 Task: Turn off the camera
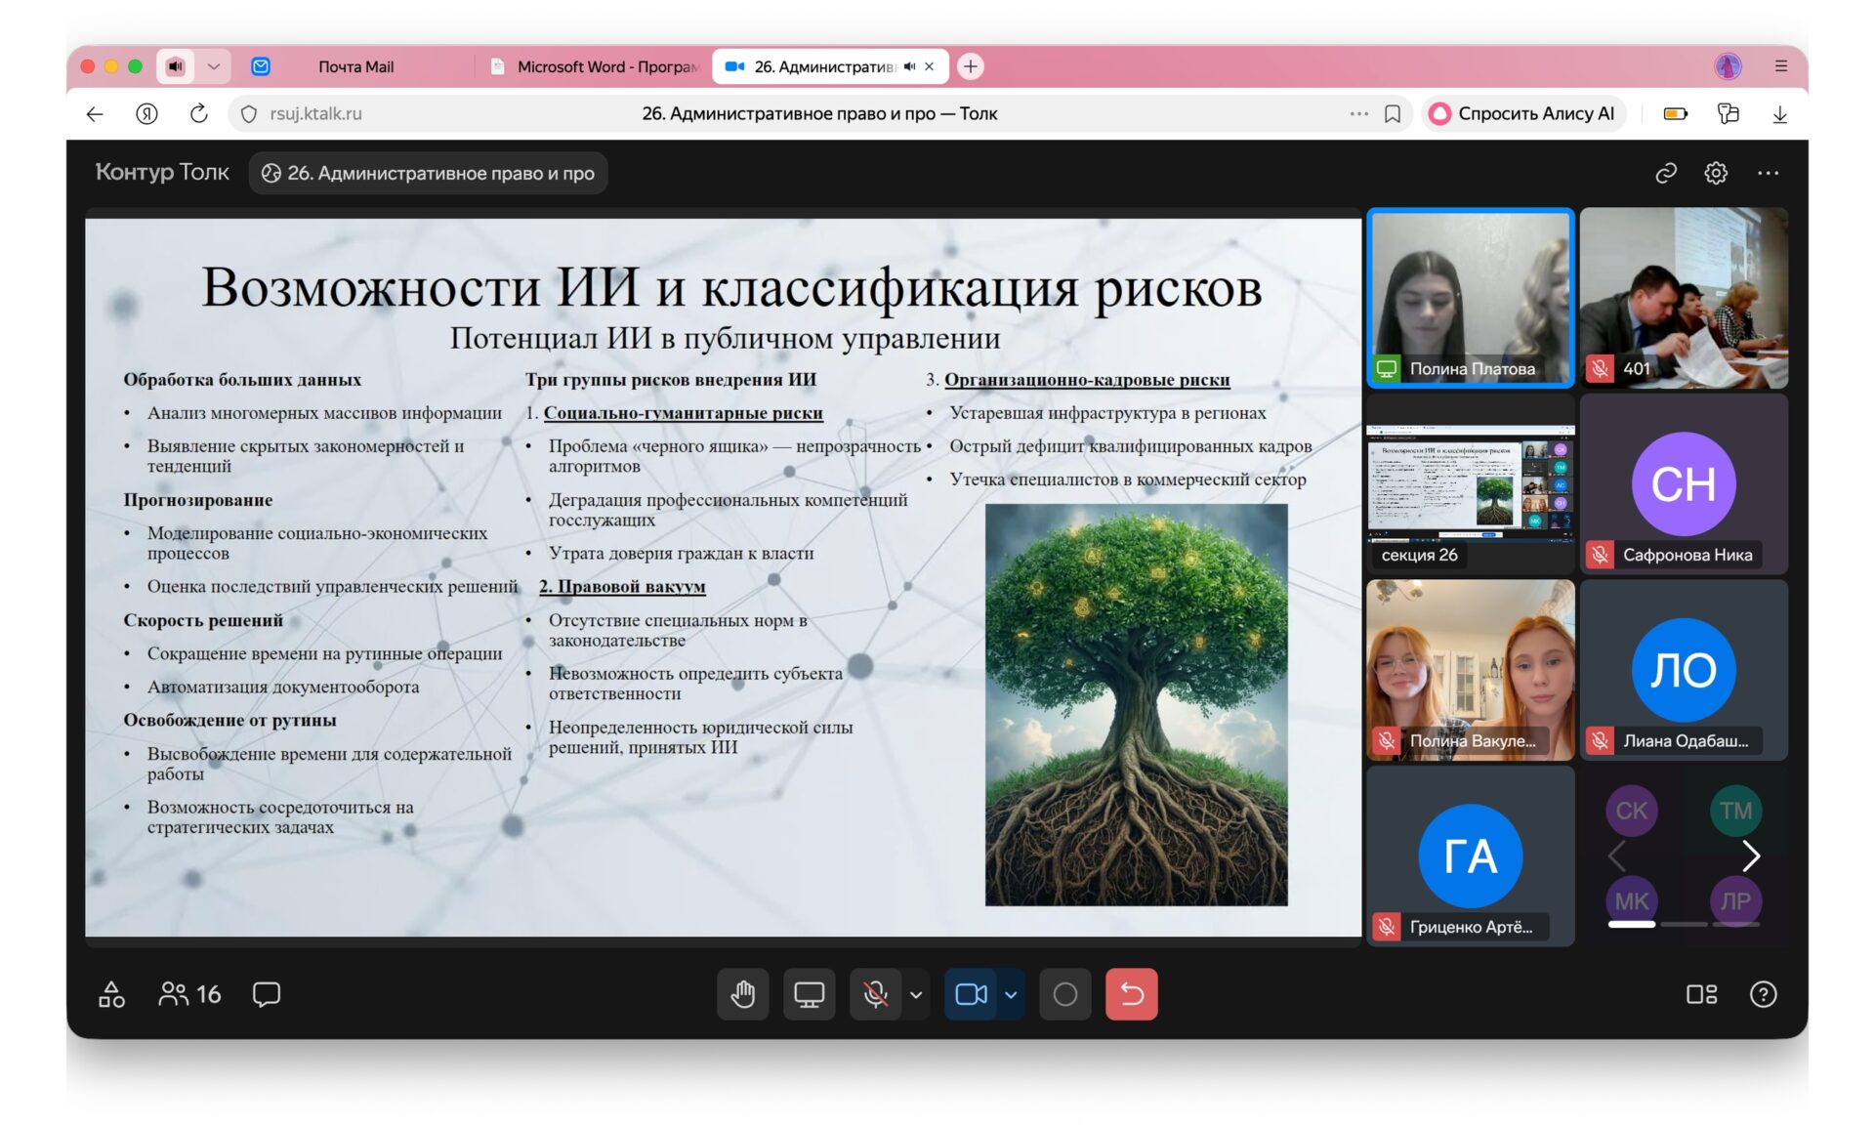pos(971,994)
